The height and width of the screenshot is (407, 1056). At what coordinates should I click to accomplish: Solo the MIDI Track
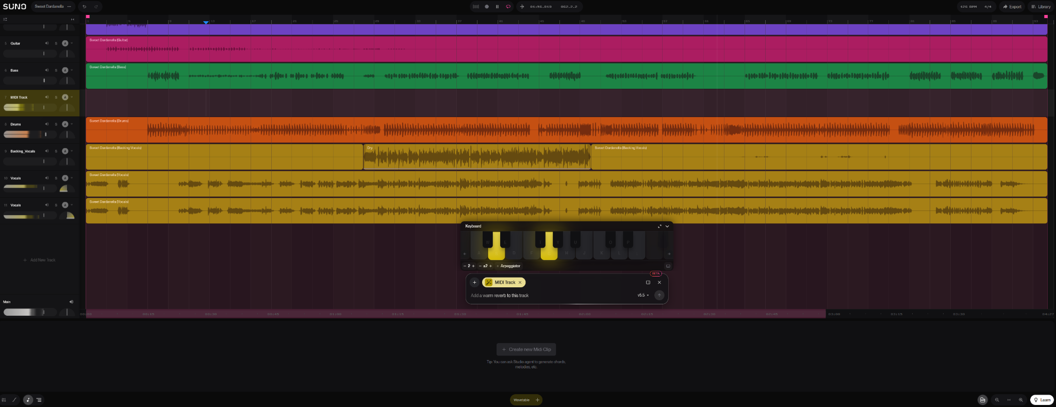tap(56, 97)
